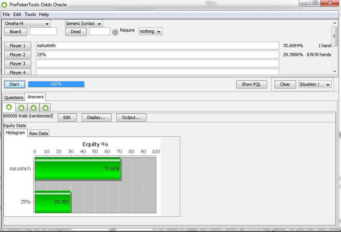This screenshot has height=232, width=341.
Task: Click Player 1 equity value 70.6094%
Action: pos(293,46)
